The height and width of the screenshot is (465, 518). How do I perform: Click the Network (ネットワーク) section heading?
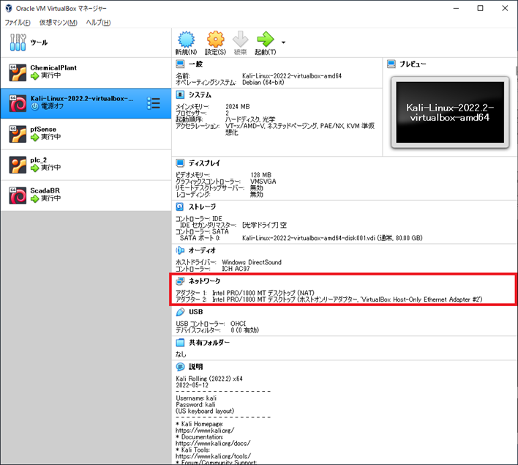(204, 280)
